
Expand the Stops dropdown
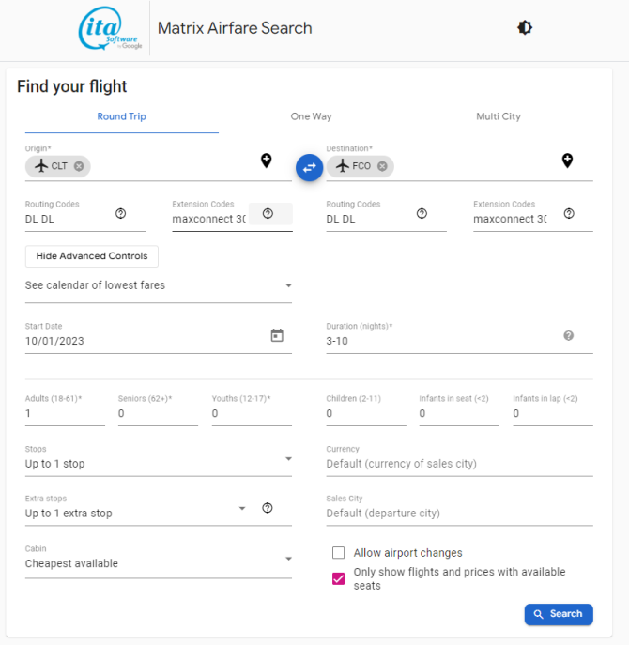(x=159, y=463)
